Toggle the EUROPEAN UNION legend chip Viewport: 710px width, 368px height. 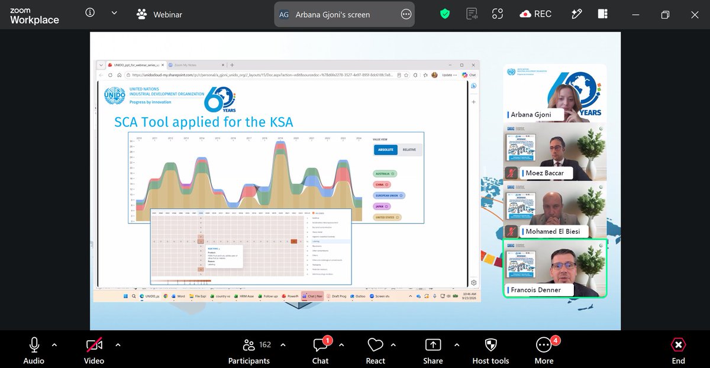pos(389,195)
